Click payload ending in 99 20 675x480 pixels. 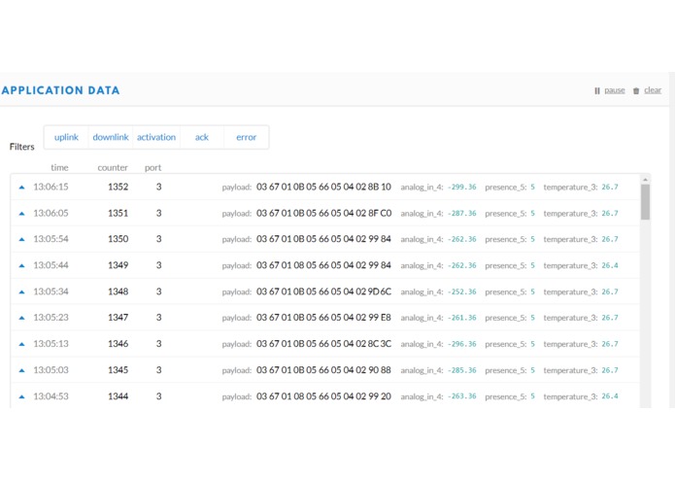(x=323, y=396)
